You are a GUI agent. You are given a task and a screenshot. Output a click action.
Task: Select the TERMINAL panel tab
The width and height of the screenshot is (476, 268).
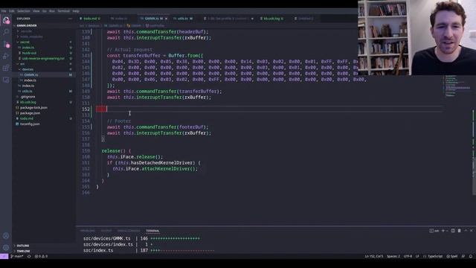coord(152,231)
